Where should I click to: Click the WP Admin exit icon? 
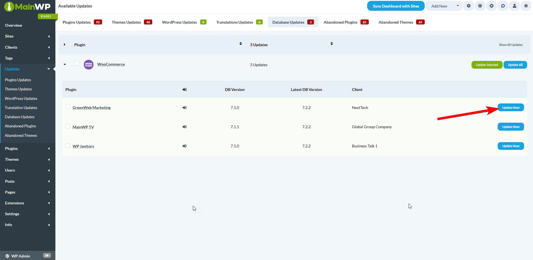coord(47,256)
